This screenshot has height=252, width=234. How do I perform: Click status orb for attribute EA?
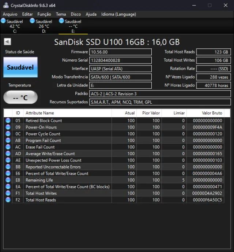pos(8,186)
